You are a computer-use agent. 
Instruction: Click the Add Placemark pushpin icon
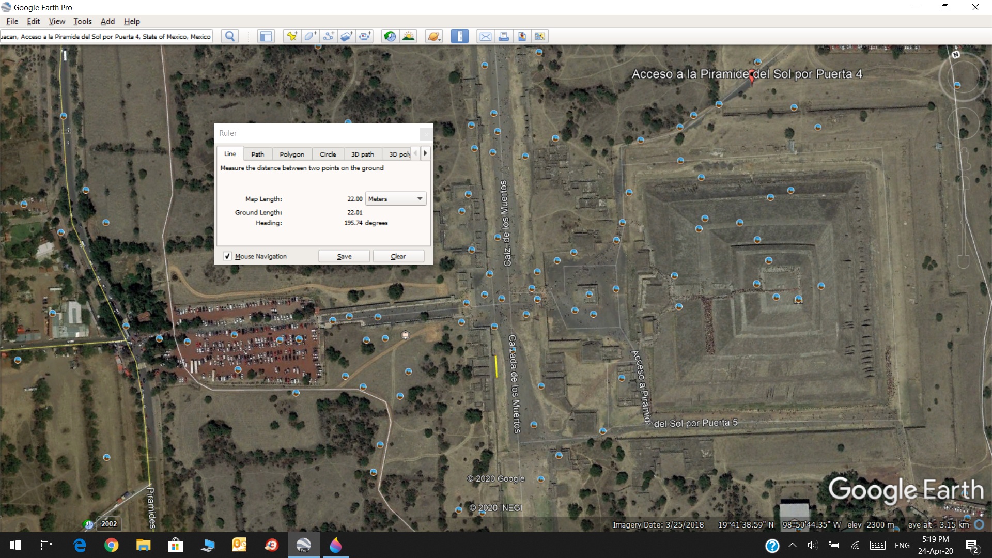pyautogui.click(x=292, y=36)
